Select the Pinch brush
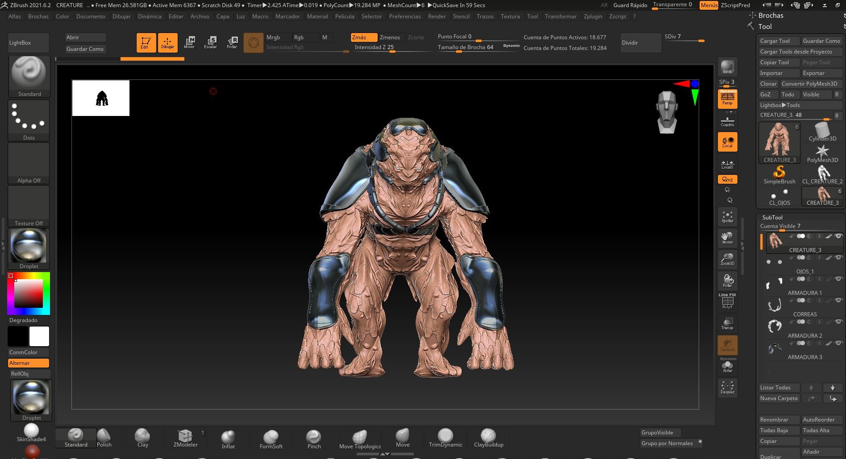This screenshot has width=846, height=459. click(314, 439)
